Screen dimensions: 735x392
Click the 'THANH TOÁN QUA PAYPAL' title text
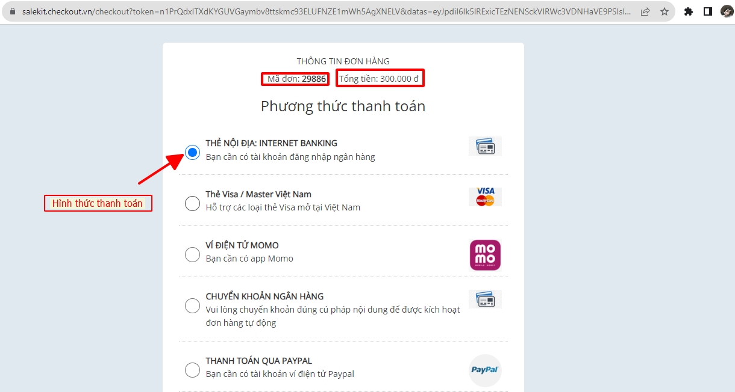258,361
